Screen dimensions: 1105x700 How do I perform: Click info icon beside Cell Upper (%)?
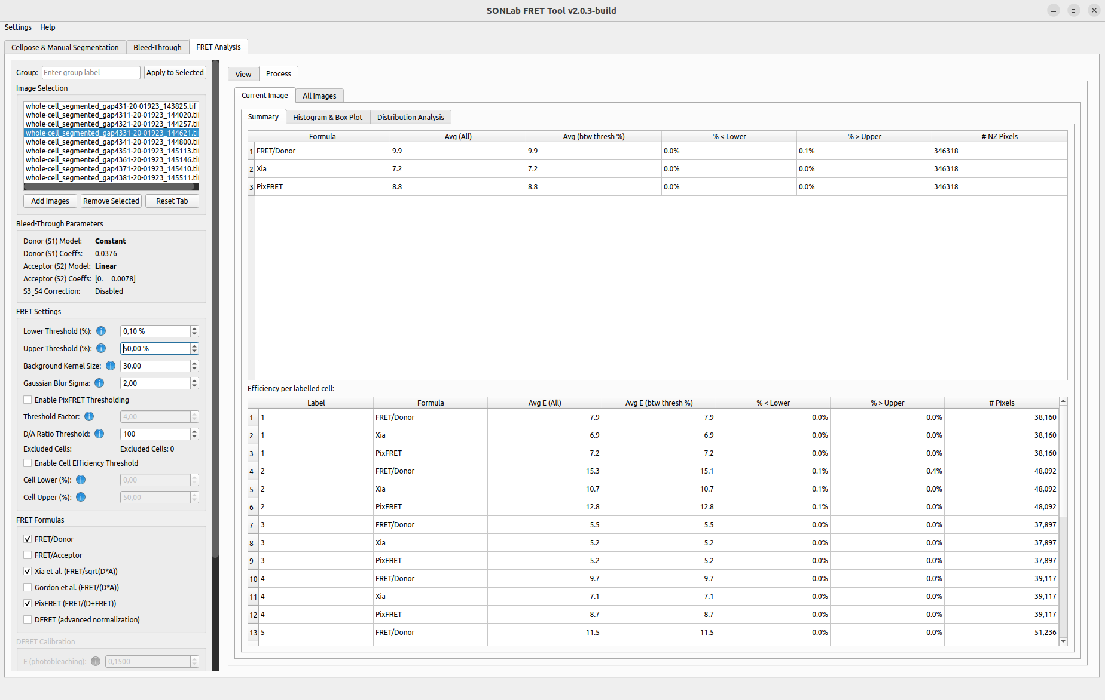pos(81,497)
